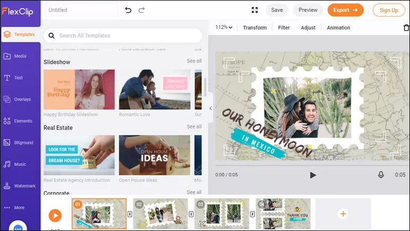
Task: Click the Sign Up button
Action: pyautogui.click(x=389, y=10)
